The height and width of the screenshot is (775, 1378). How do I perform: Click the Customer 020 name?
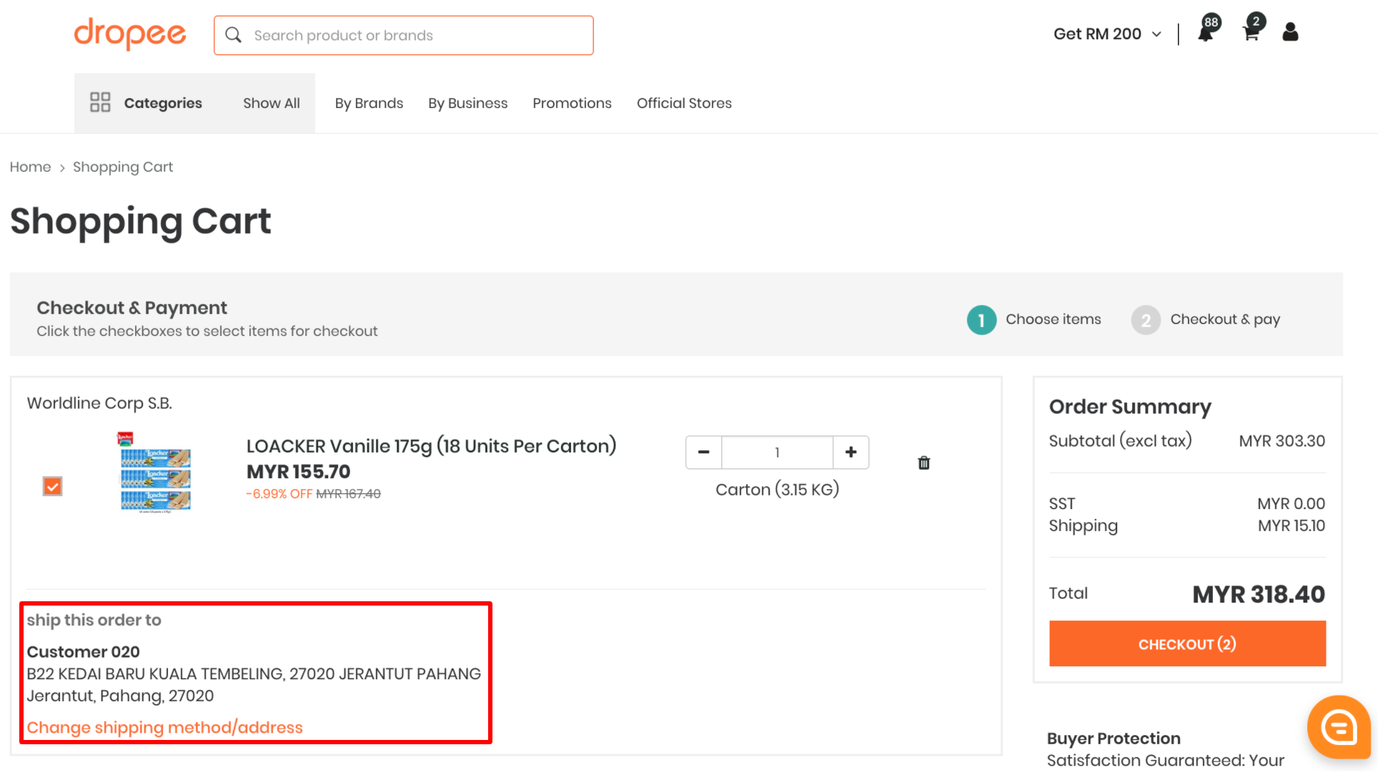point(83,652)
